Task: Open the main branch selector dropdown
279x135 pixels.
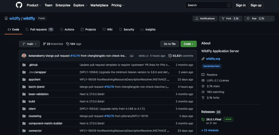Action: 29,44
